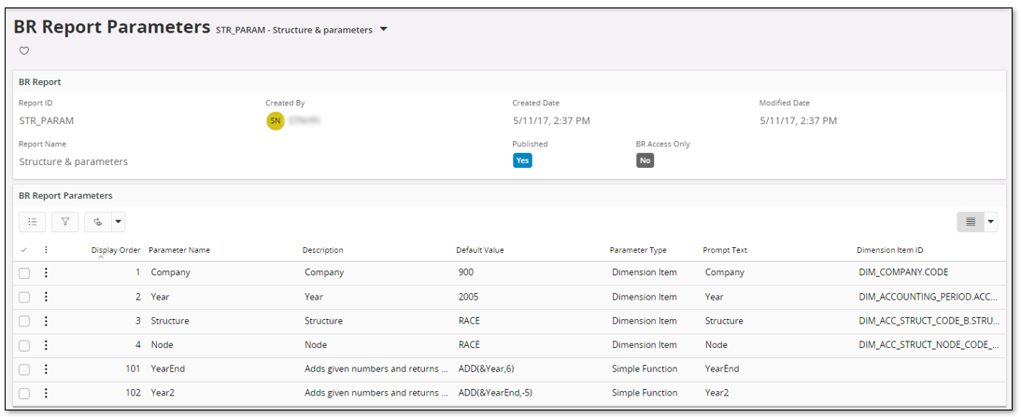1021x417 pixels.
Task: Click the BR Access Only No badge
Action: coord(645,160)
